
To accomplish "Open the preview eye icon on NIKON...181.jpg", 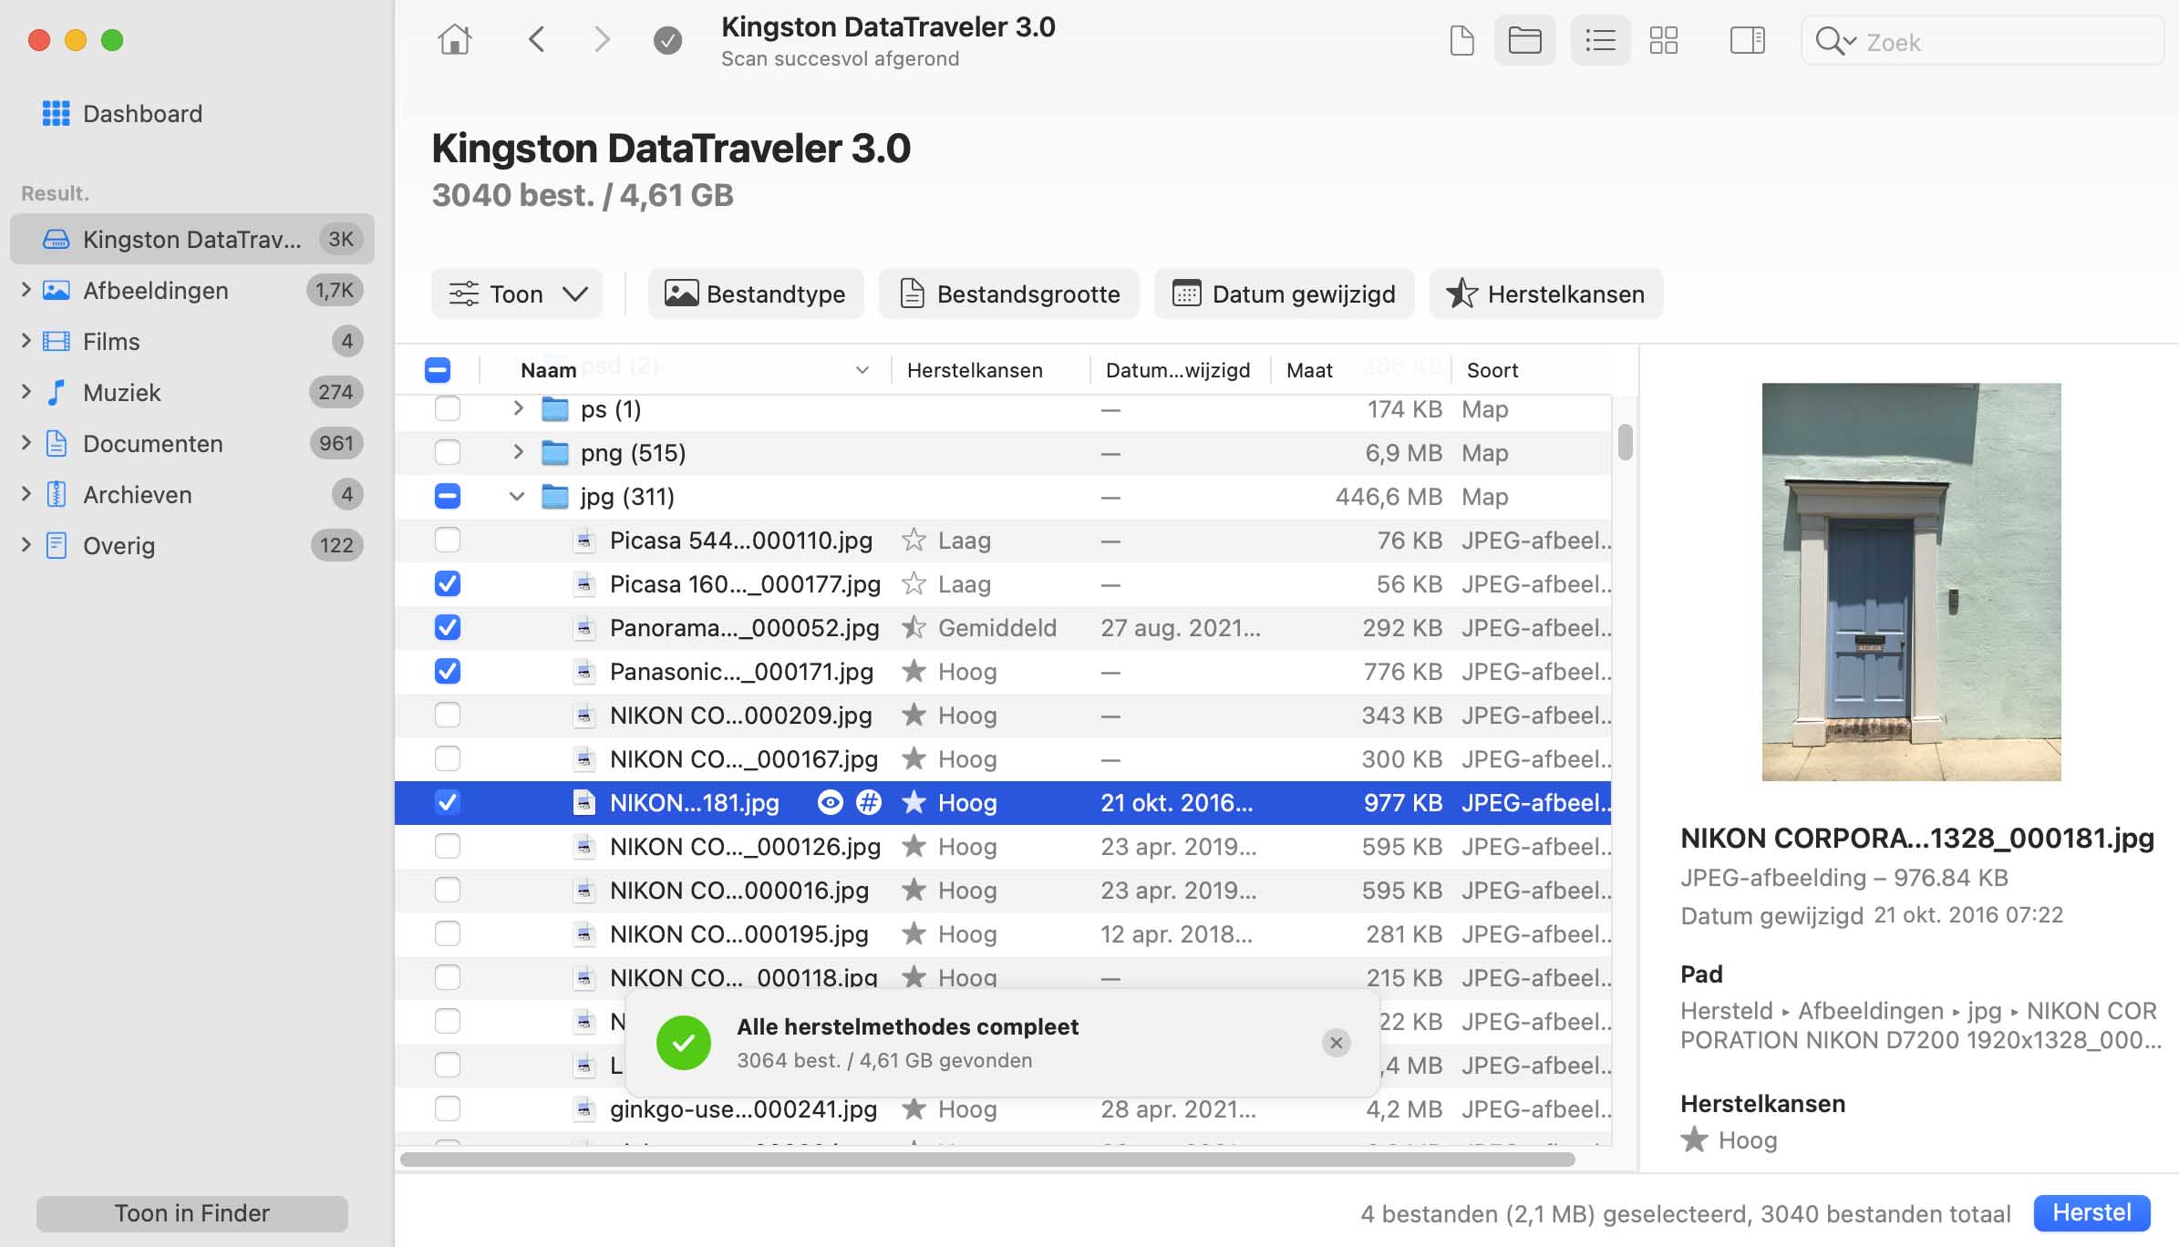I will 830,803.
